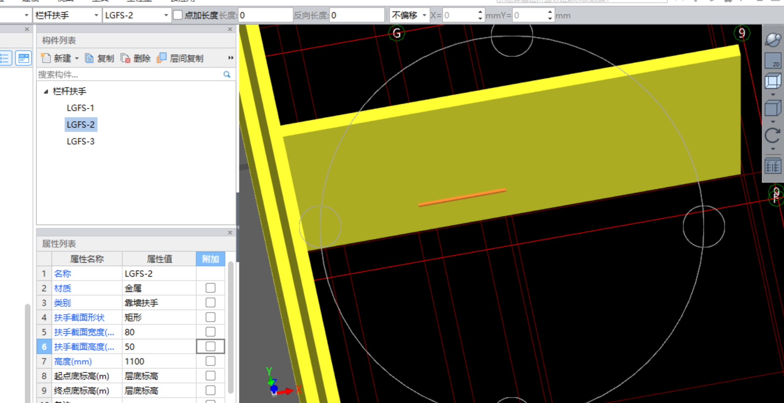This screenshot has height=403, width=784.
Task: Click axis label 9 in the viewport
Action: coord(742,33)
